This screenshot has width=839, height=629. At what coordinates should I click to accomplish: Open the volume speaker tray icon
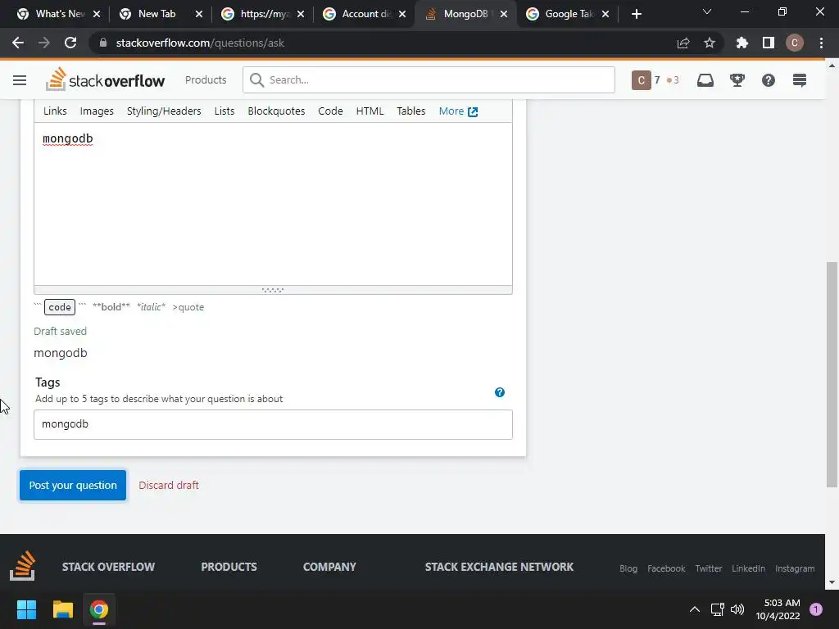point(737,609)
